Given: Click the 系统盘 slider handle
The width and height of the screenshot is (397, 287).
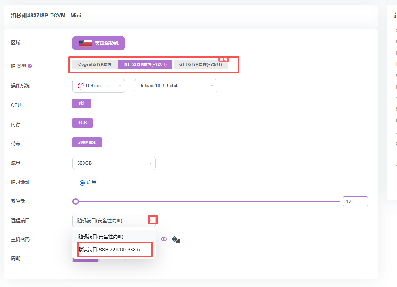Looking at the screenshot, I should [x=76, y=202].
